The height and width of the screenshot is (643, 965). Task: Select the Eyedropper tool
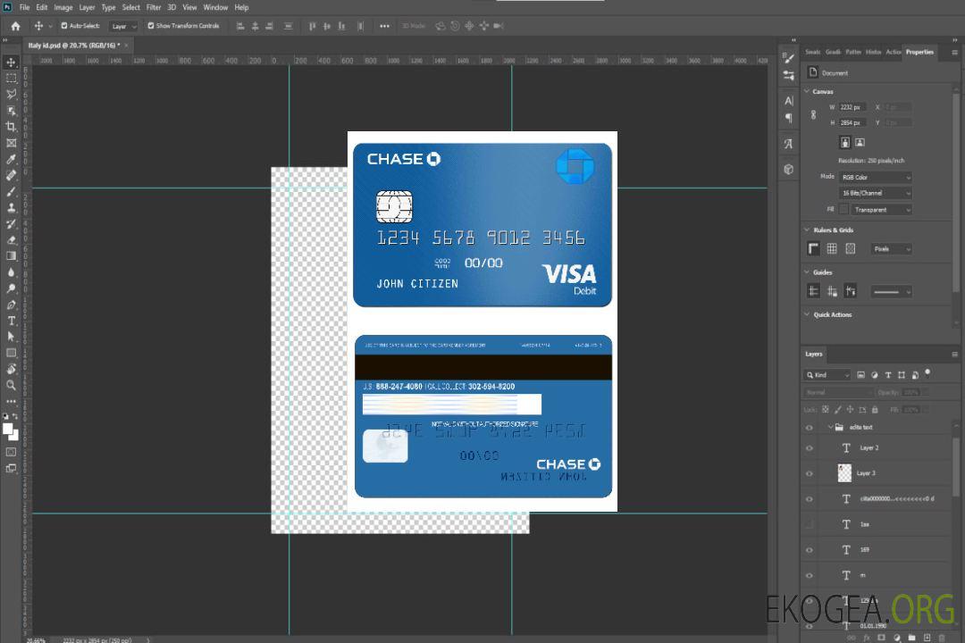point(11,159)
